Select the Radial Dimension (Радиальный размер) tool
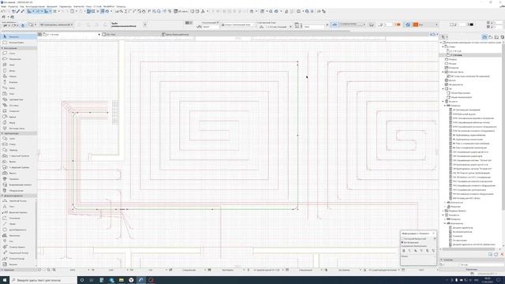 18,253
